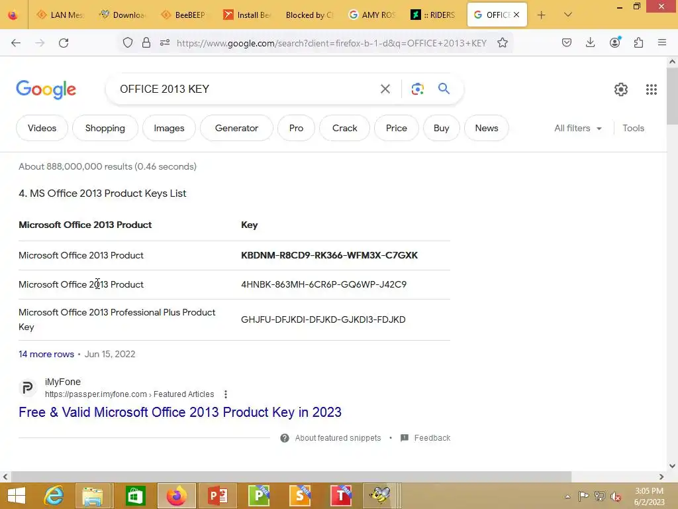Filter results by Images
The height and width of the screenshot is (509, 678).
point(169,128)
